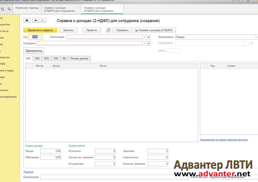The image size is (258, 182).
Task: Click the Провести button
Action: tap(92, 30)
